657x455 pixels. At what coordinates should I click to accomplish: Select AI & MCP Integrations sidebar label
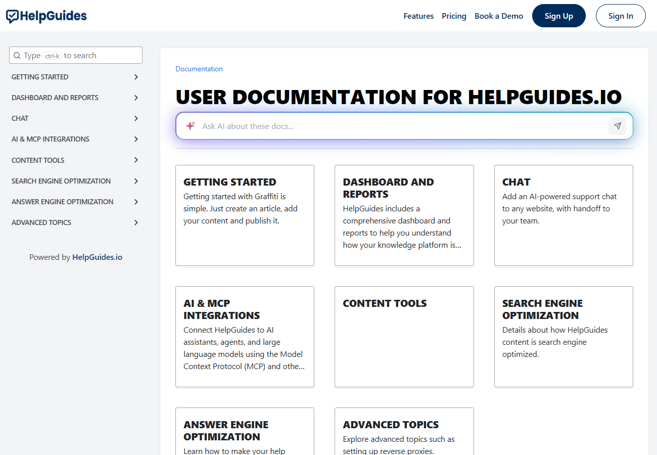(51, 139)
